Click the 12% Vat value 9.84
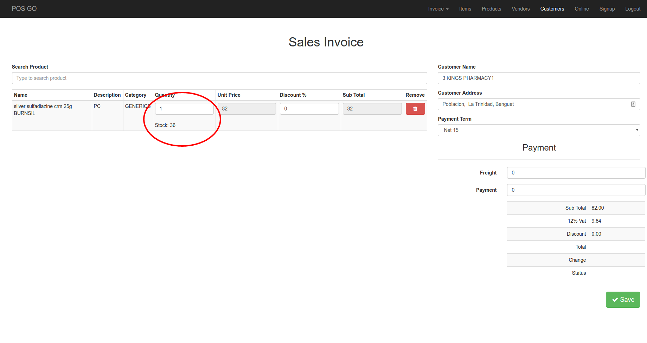This screenshot has width=647, height=343. click(x=596, y=221)
